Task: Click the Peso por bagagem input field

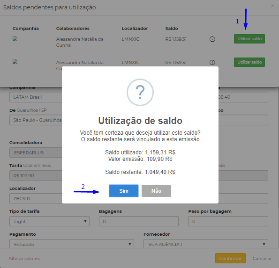Action: tap(228, 221)
